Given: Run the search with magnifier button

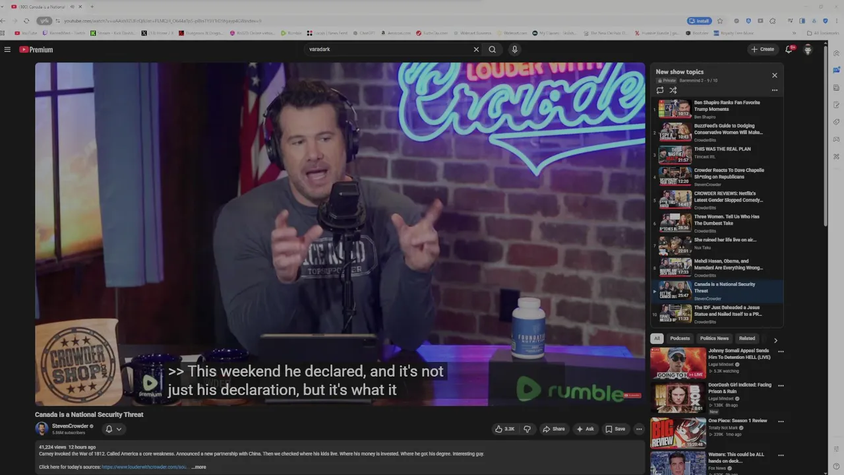Looking at the screenshot, I should (x=492, y=49).
